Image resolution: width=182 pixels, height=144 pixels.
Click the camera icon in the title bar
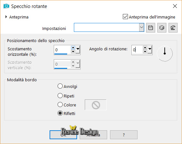click(6, 6)
